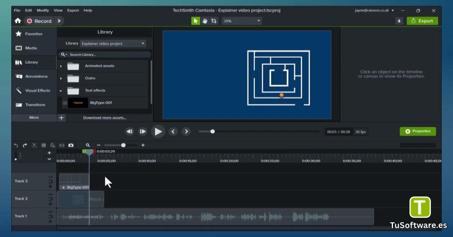The height and width of the screenshot is (237, 453).
Task: Open the Modify menu
Action: click(43, 10)
